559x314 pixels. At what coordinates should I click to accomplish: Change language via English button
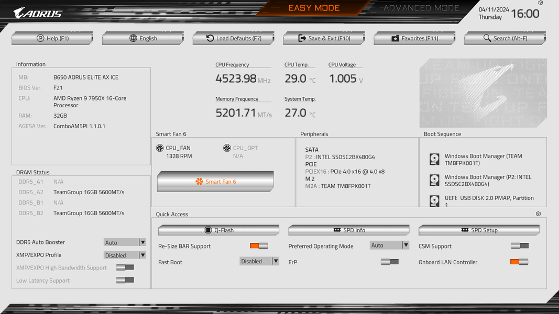(143, 38)
